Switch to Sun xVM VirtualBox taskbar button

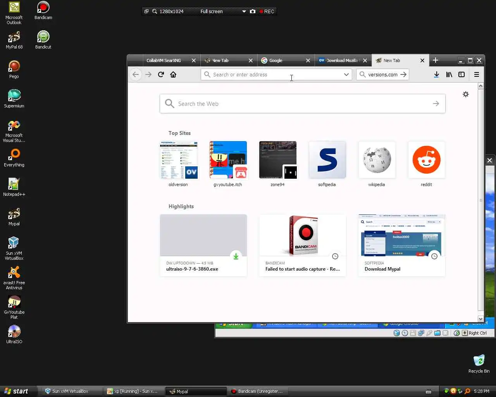pyautogui.click(x=71, y=391)
